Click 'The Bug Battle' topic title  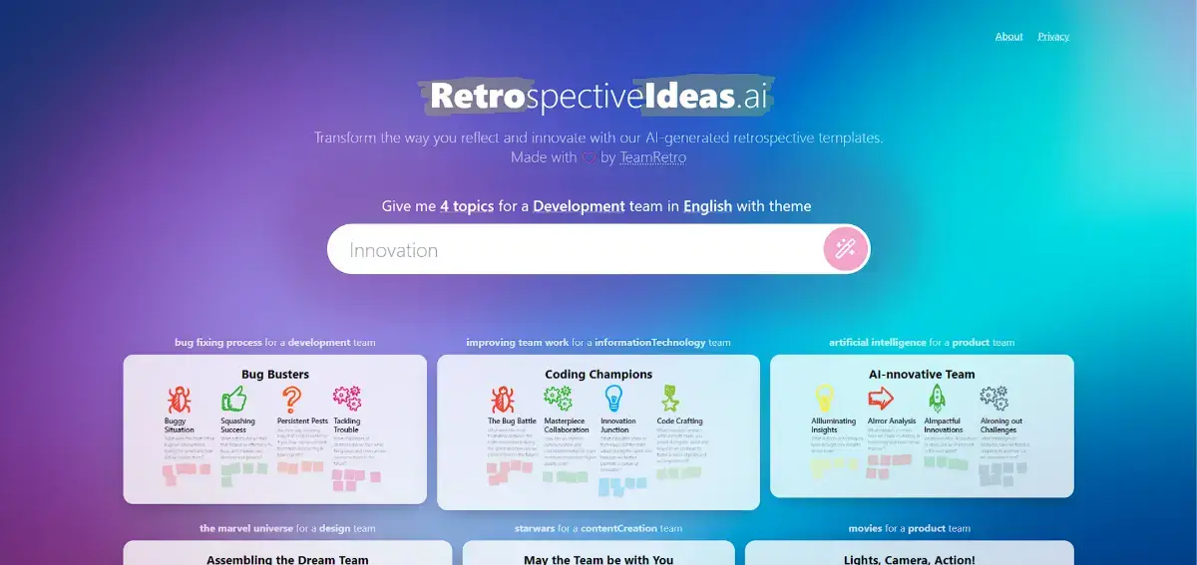tap(512, 422)
